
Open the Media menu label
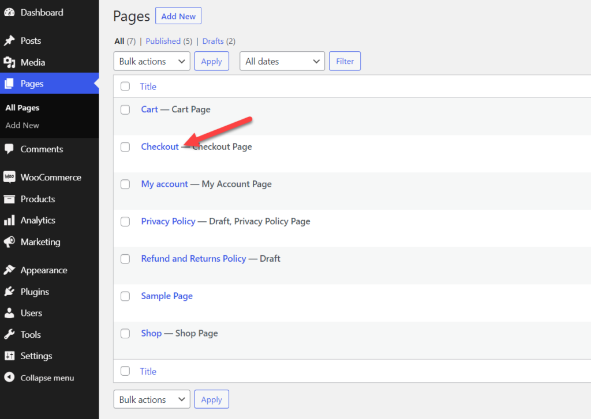(x=33, y=62)
